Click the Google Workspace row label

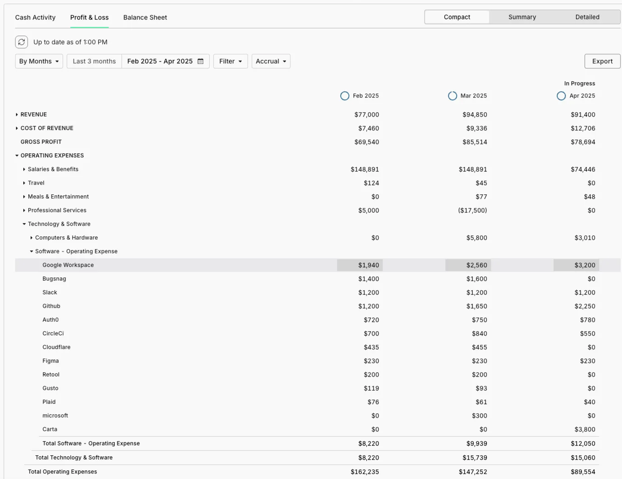(68, 265)
